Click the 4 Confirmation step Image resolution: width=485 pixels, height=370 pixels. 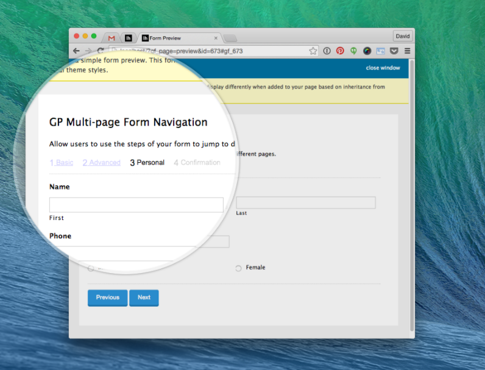click(x=197, y=162)
